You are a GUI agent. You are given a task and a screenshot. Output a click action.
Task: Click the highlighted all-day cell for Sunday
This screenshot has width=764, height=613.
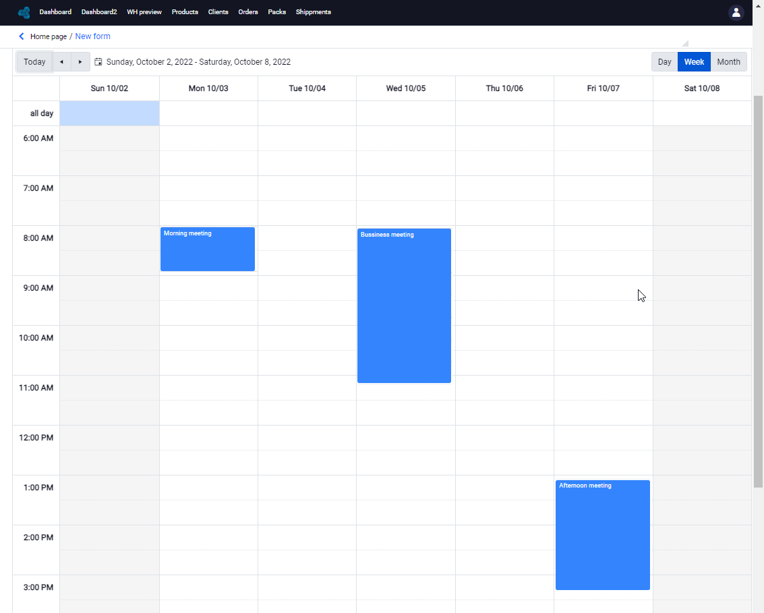(110, 113)
